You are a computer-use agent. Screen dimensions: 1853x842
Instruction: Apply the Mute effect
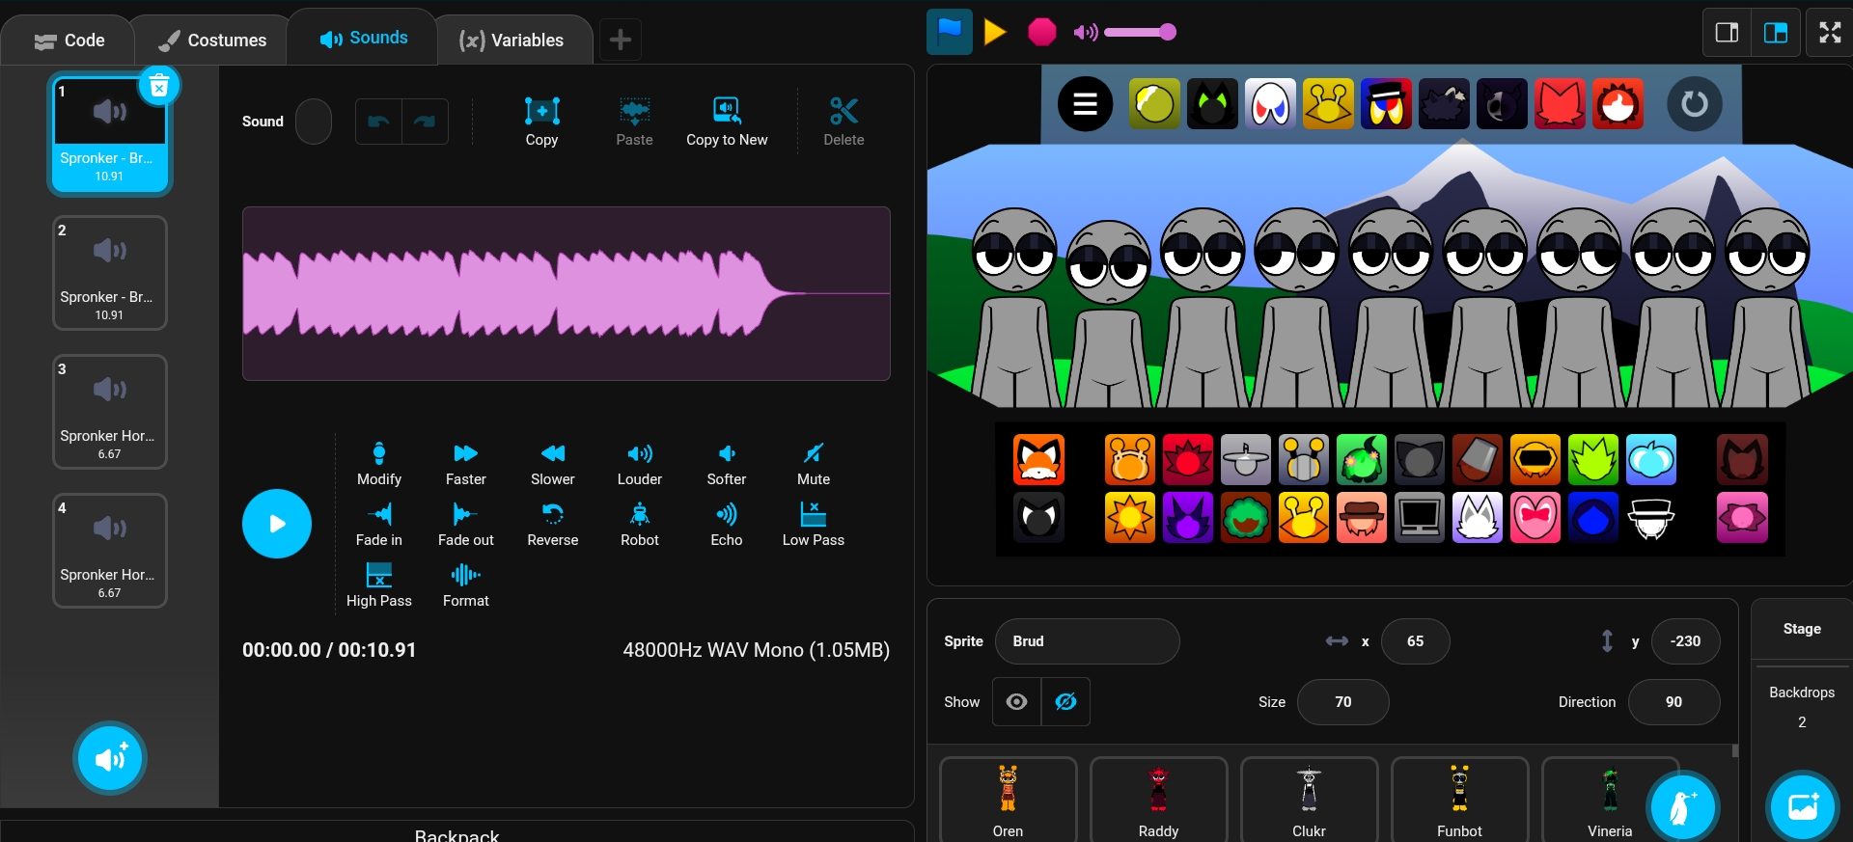[814, 464]
